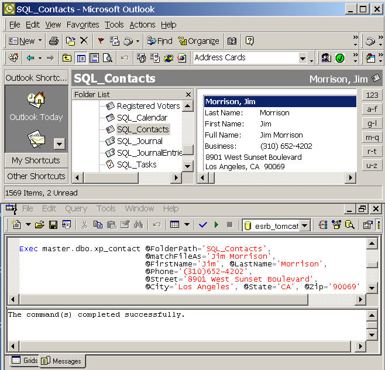Jump to contacts a-f index button
Screen dimensions: 385x370
click(x=372, y=109)
